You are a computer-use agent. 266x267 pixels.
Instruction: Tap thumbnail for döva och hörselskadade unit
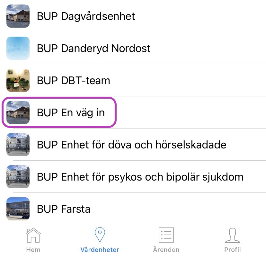coord(18,145)
